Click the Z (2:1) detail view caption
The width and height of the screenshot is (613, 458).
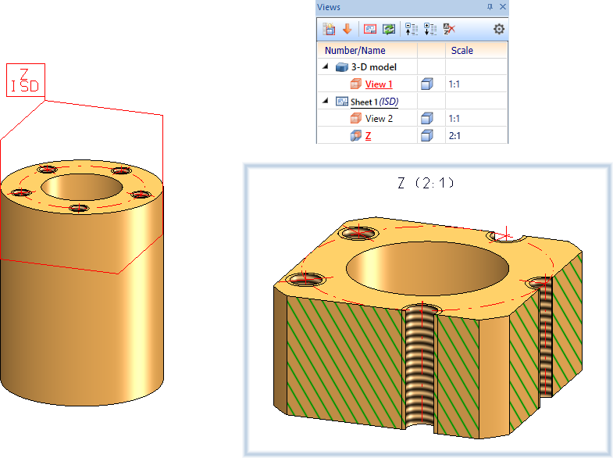coord(426,183)
